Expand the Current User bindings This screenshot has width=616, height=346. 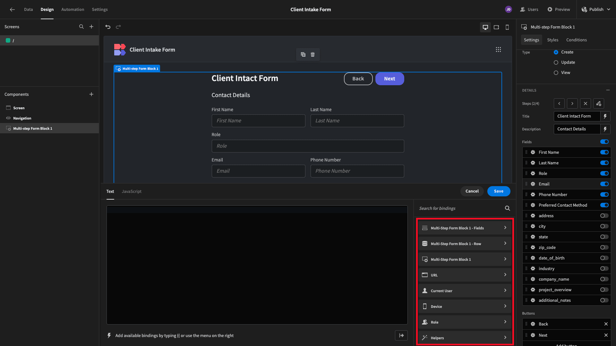point(465,291)
